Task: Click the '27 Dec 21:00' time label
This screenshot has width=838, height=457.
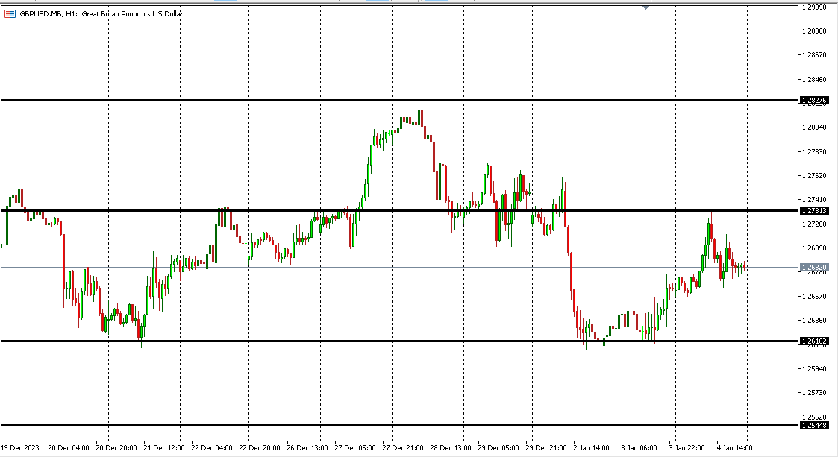Action: tap(403, 448)
